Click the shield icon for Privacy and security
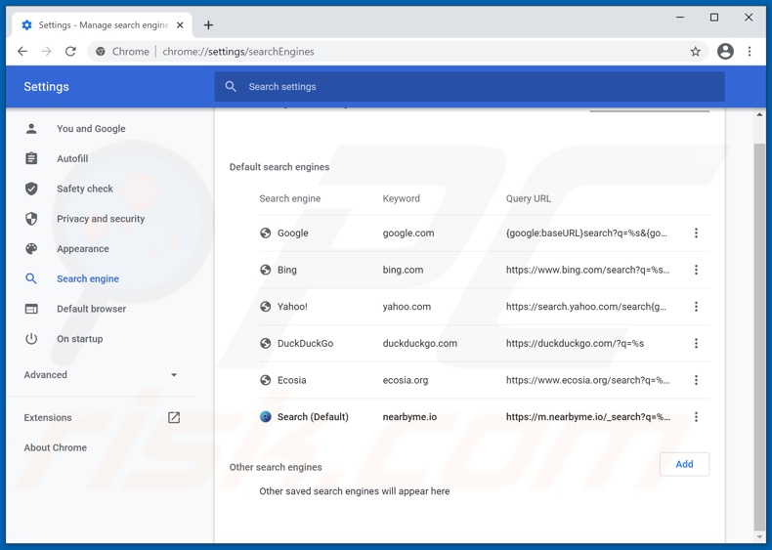 pos(31,219)
